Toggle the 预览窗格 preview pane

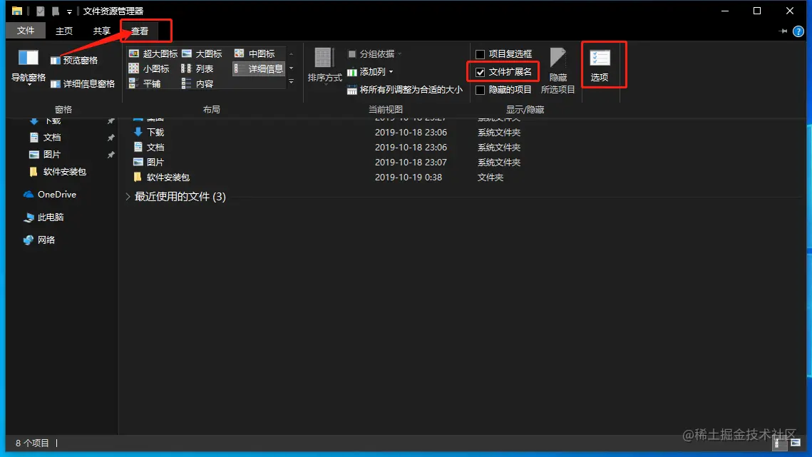pyautogui.click(x=74, y=61)
